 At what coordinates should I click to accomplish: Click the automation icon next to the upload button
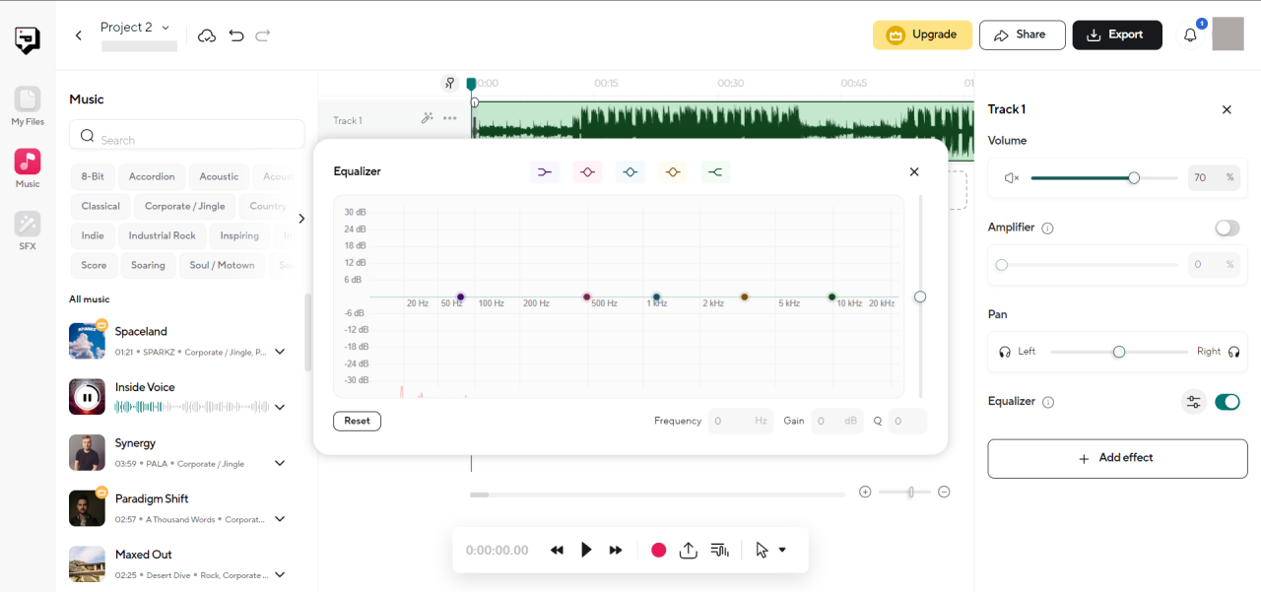pyautogui.click(x=719, y=550)
